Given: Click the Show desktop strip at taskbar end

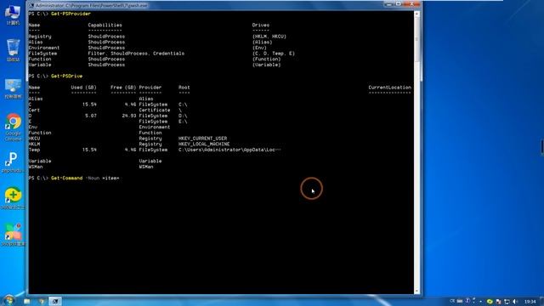Looking at the screenshot, I should [x=542, y=301].
